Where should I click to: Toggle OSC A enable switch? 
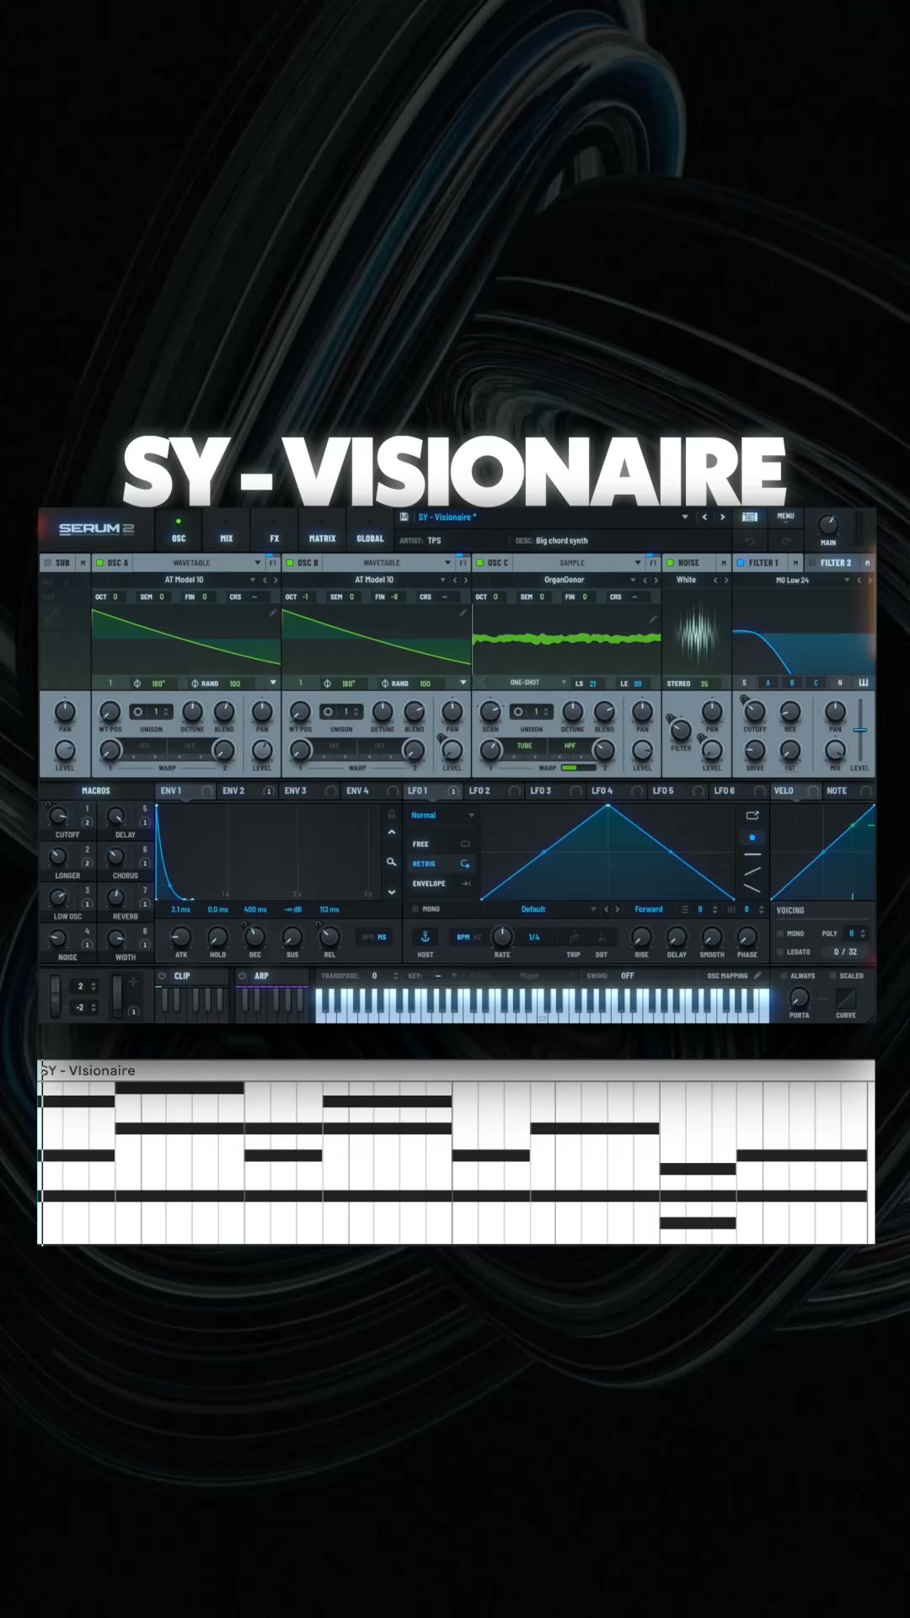[99, 563]
